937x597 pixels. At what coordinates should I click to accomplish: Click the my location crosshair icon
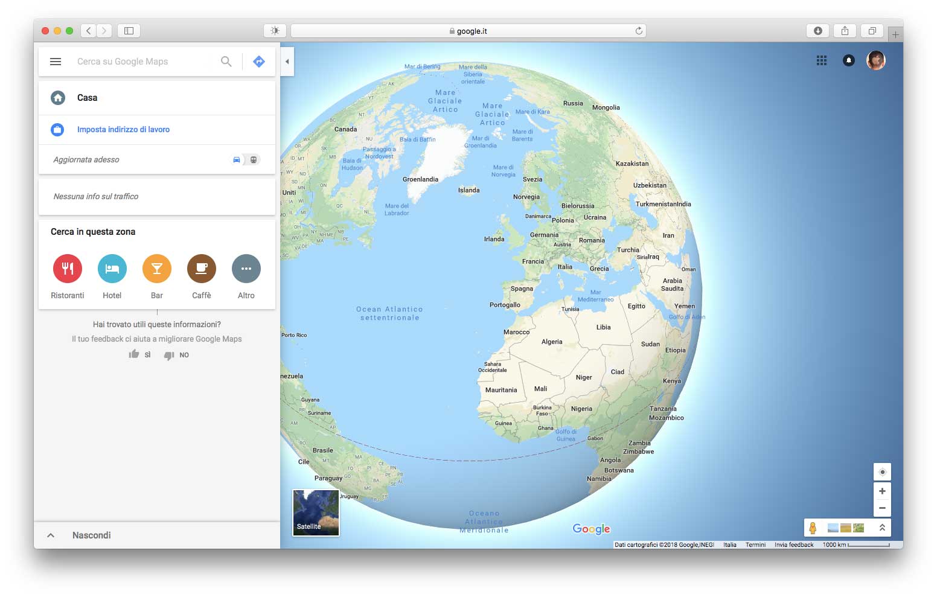click(882, 471)
